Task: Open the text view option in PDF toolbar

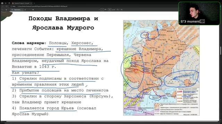Action: (33, 10)
